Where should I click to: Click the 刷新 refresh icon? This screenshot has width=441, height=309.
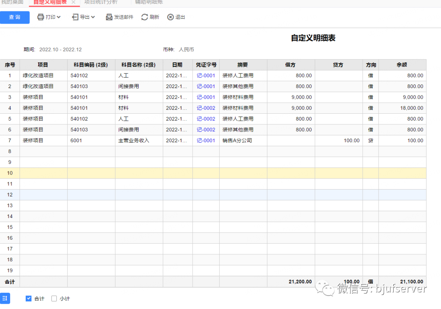click(x=145, y=17)
